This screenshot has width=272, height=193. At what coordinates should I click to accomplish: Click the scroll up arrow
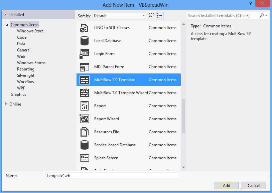tap(183, 24)
